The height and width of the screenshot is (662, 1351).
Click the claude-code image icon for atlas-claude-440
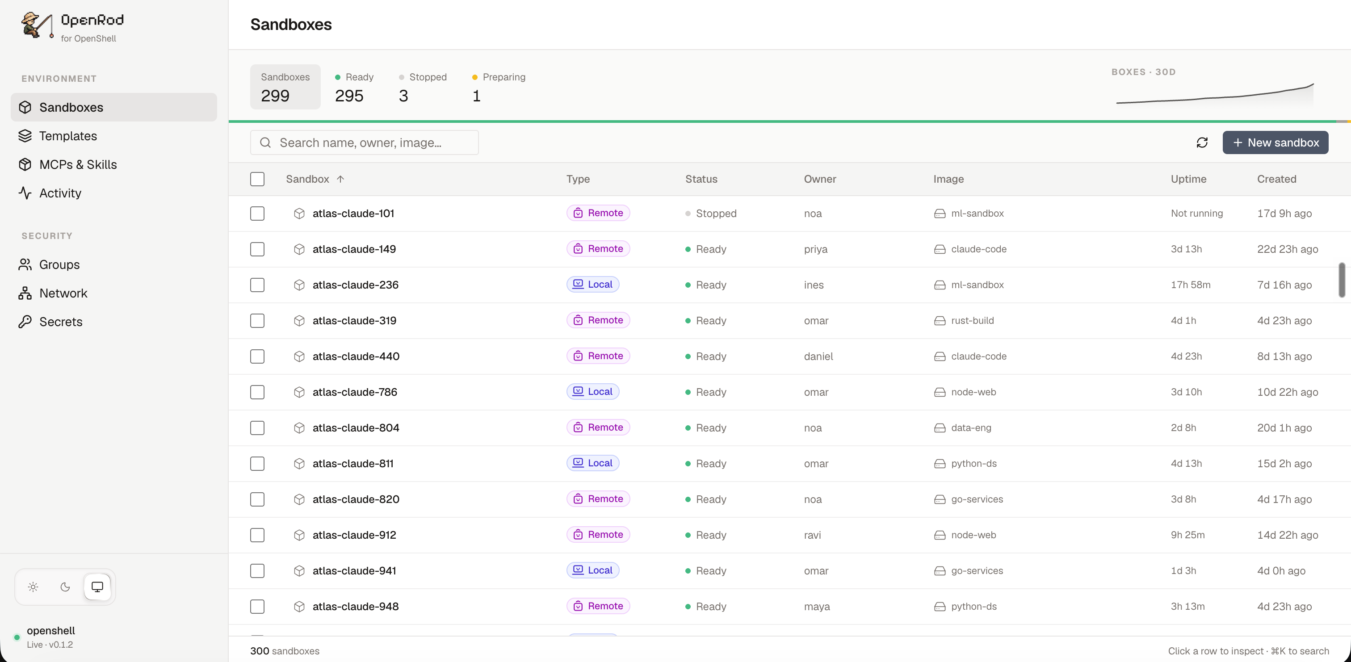coord(939,356)
